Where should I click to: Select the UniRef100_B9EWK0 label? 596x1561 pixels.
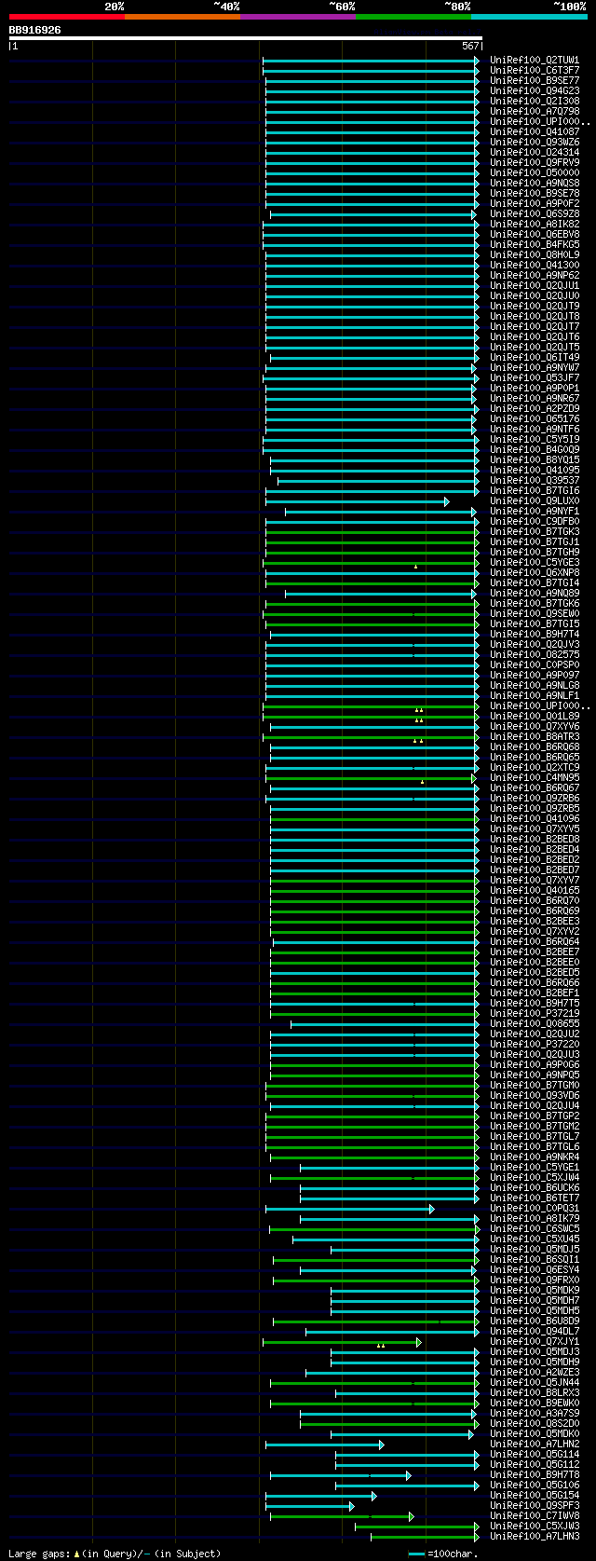pyautogui.click(x=535, y=1403)
